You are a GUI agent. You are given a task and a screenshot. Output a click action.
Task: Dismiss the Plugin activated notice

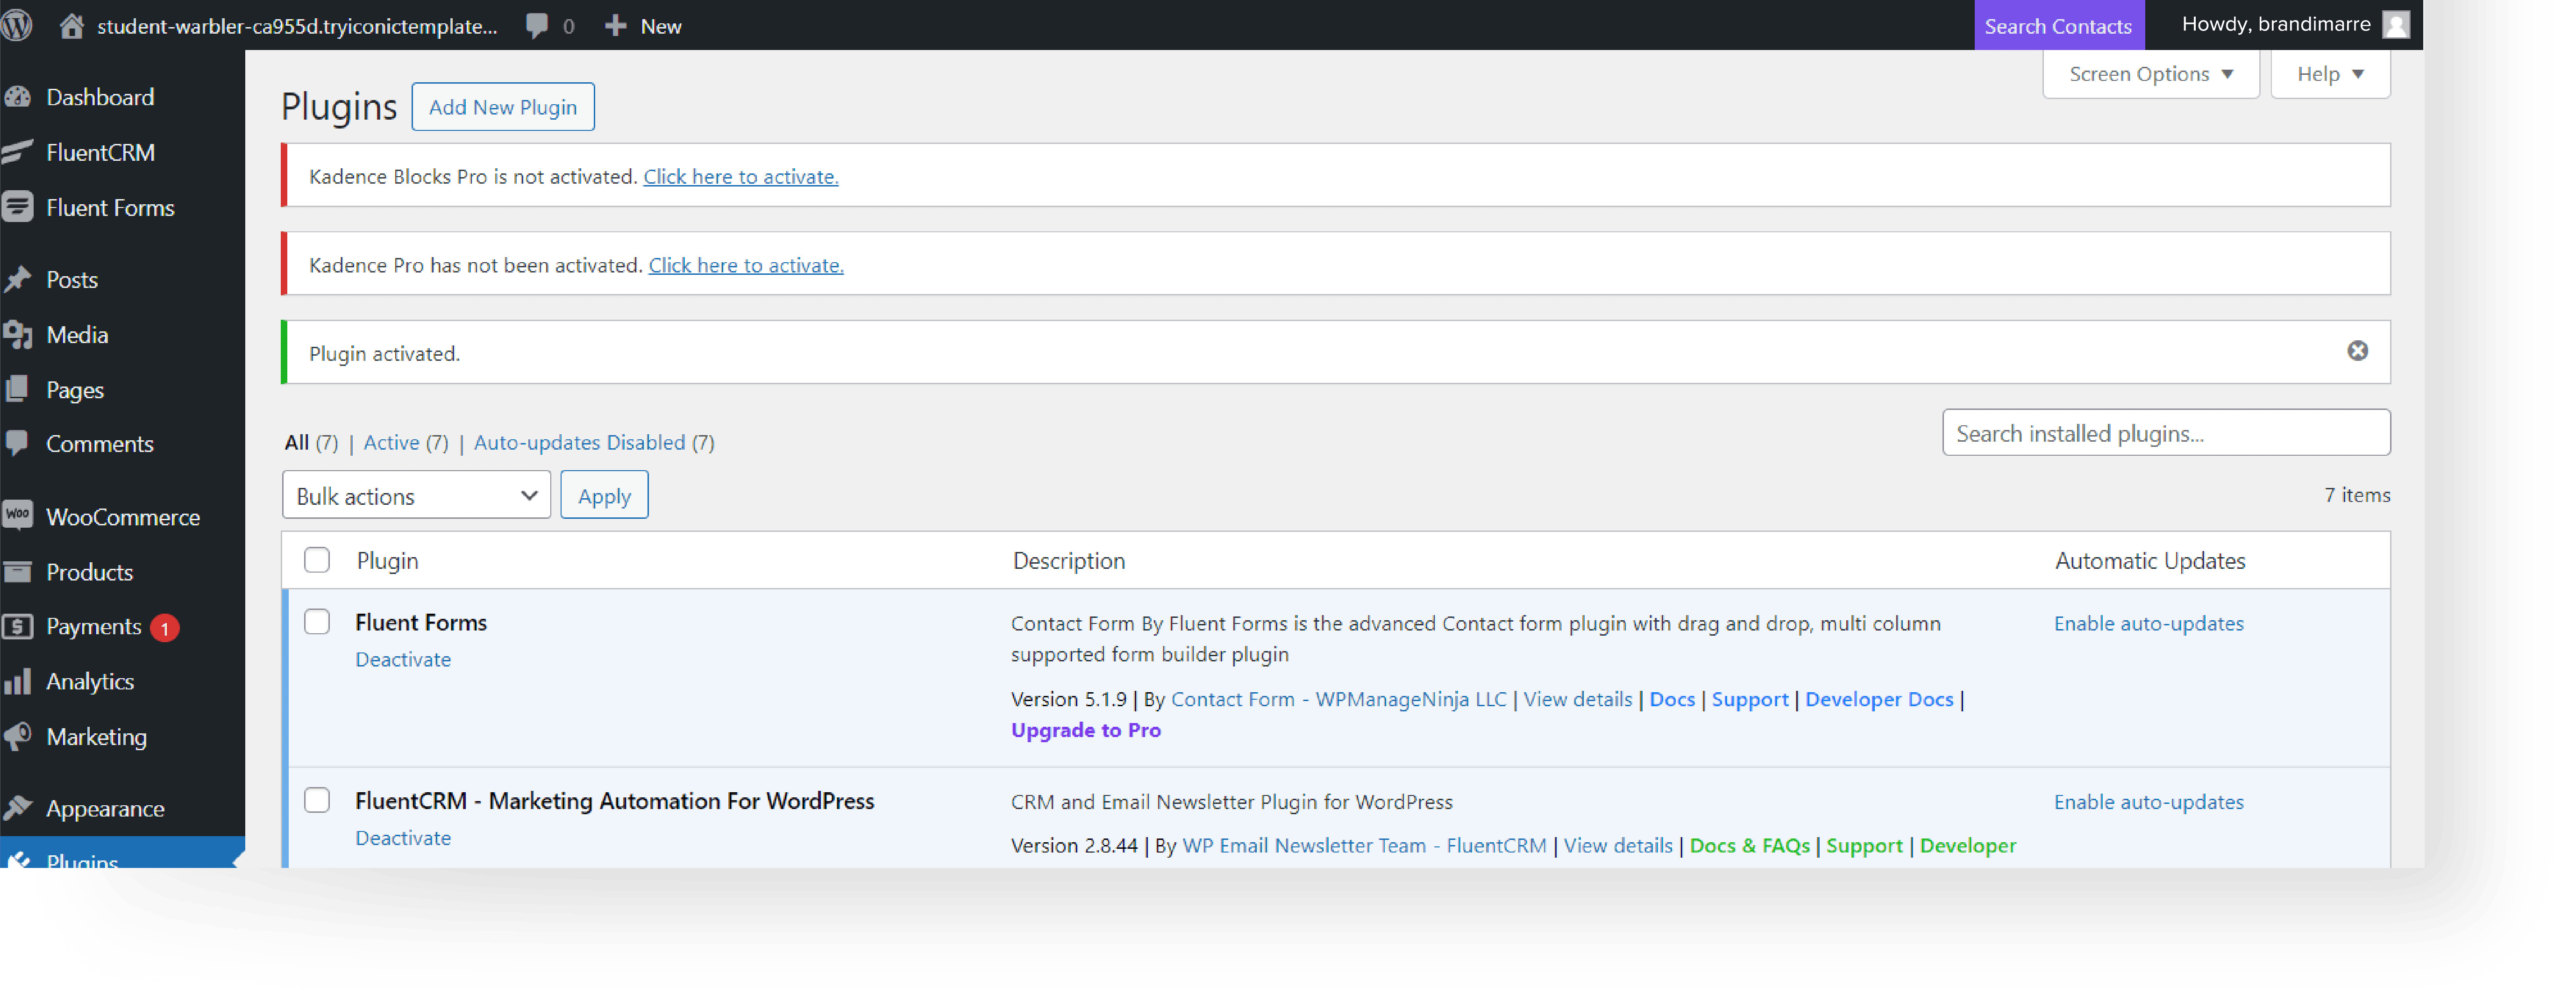[x=2357, y=351]
